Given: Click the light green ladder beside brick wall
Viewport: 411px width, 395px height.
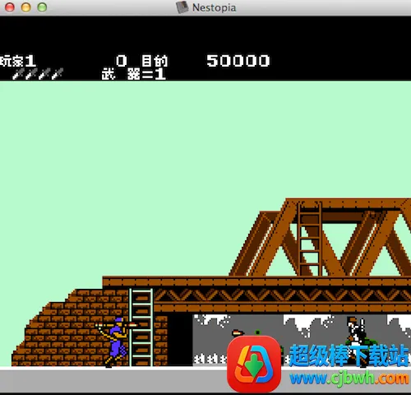Looking at the screenshot, I should coord(141,328).
